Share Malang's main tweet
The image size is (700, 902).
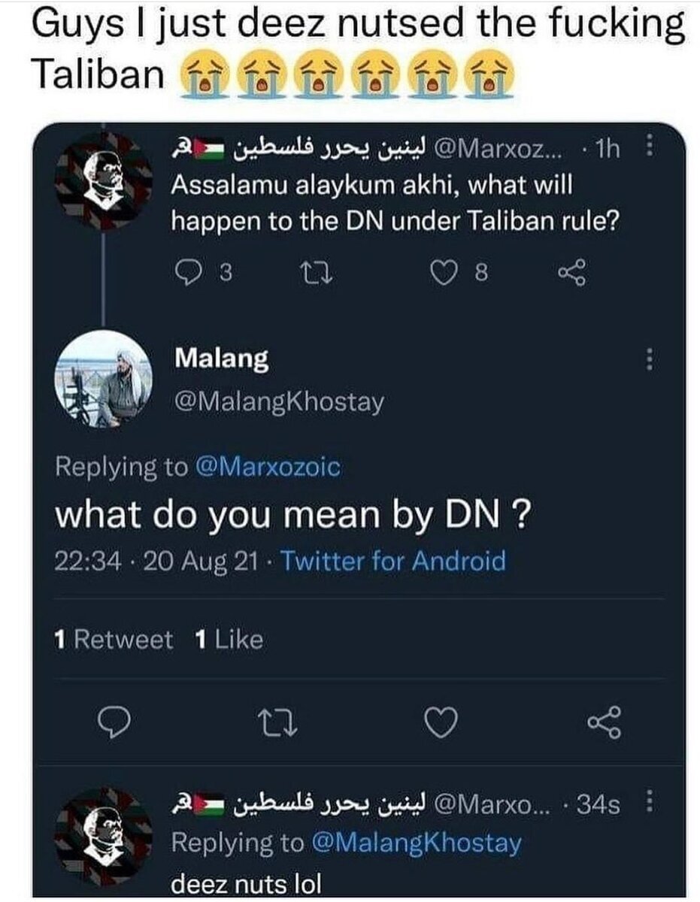[604, 722]
